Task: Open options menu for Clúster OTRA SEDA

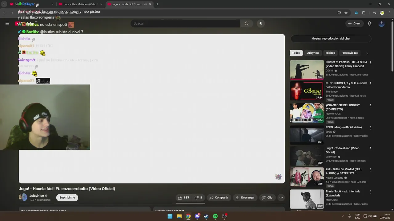Action: (370, 63)
